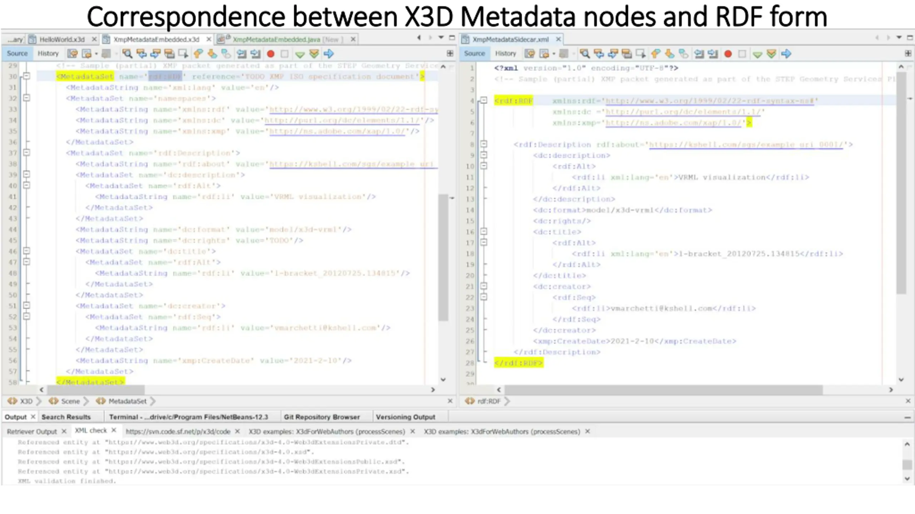Click Sidecar editor horizontal scrollbar thumb
This screenshot has height=514, width=915.
pos(664,390)
